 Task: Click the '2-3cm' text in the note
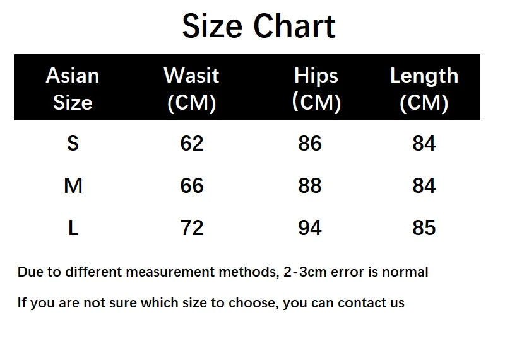point(305,272)
